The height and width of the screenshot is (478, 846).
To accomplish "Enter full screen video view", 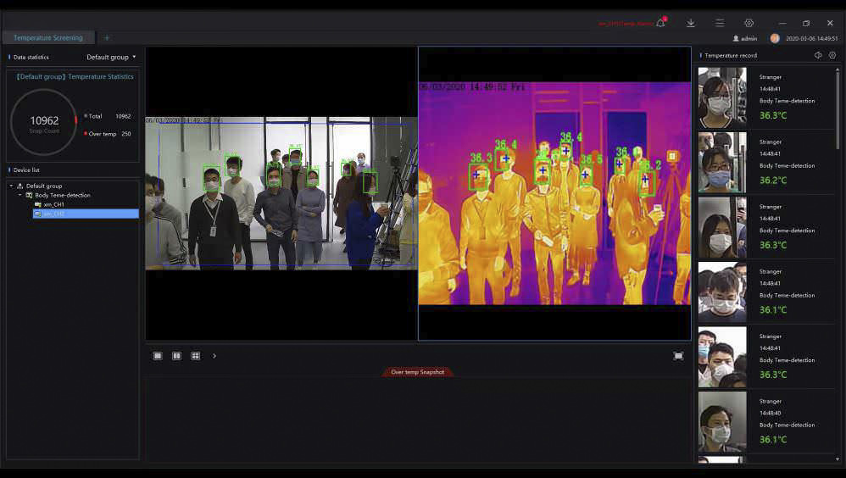I will click(678, 356).
